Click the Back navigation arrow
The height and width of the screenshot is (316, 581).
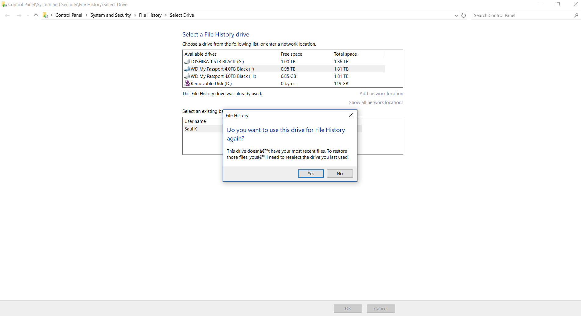point(7,15)
